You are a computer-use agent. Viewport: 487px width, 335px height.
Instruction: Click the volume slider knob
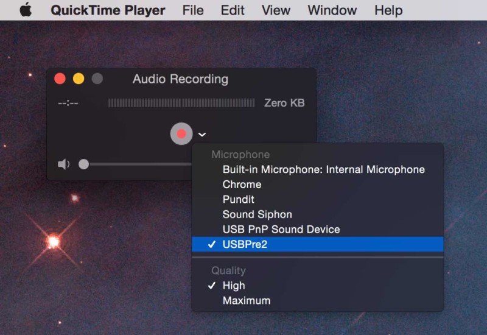click(83, 164)
